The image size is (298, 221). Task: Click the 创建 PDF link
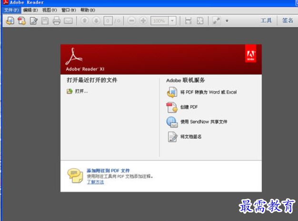coord(189,107)
